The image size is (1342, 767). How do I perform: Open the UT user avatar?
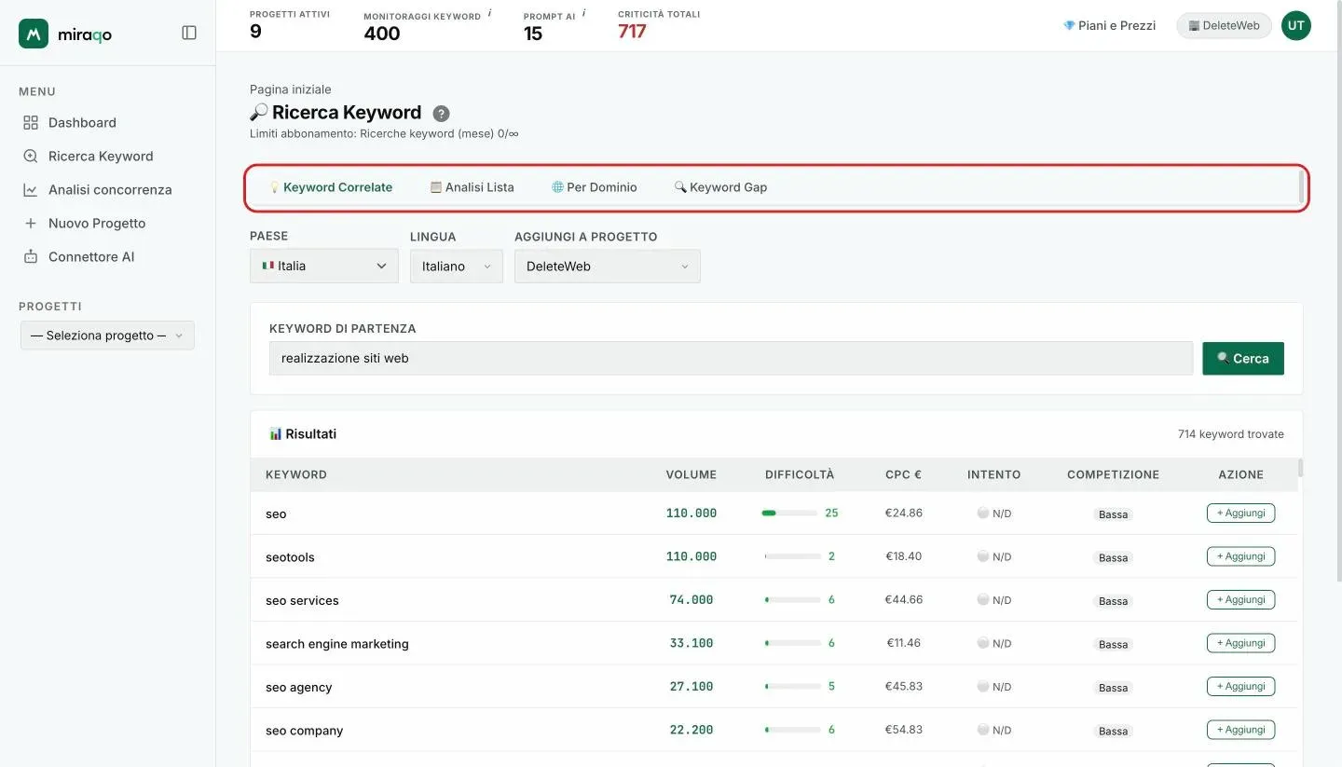(x=1296, y=26)
